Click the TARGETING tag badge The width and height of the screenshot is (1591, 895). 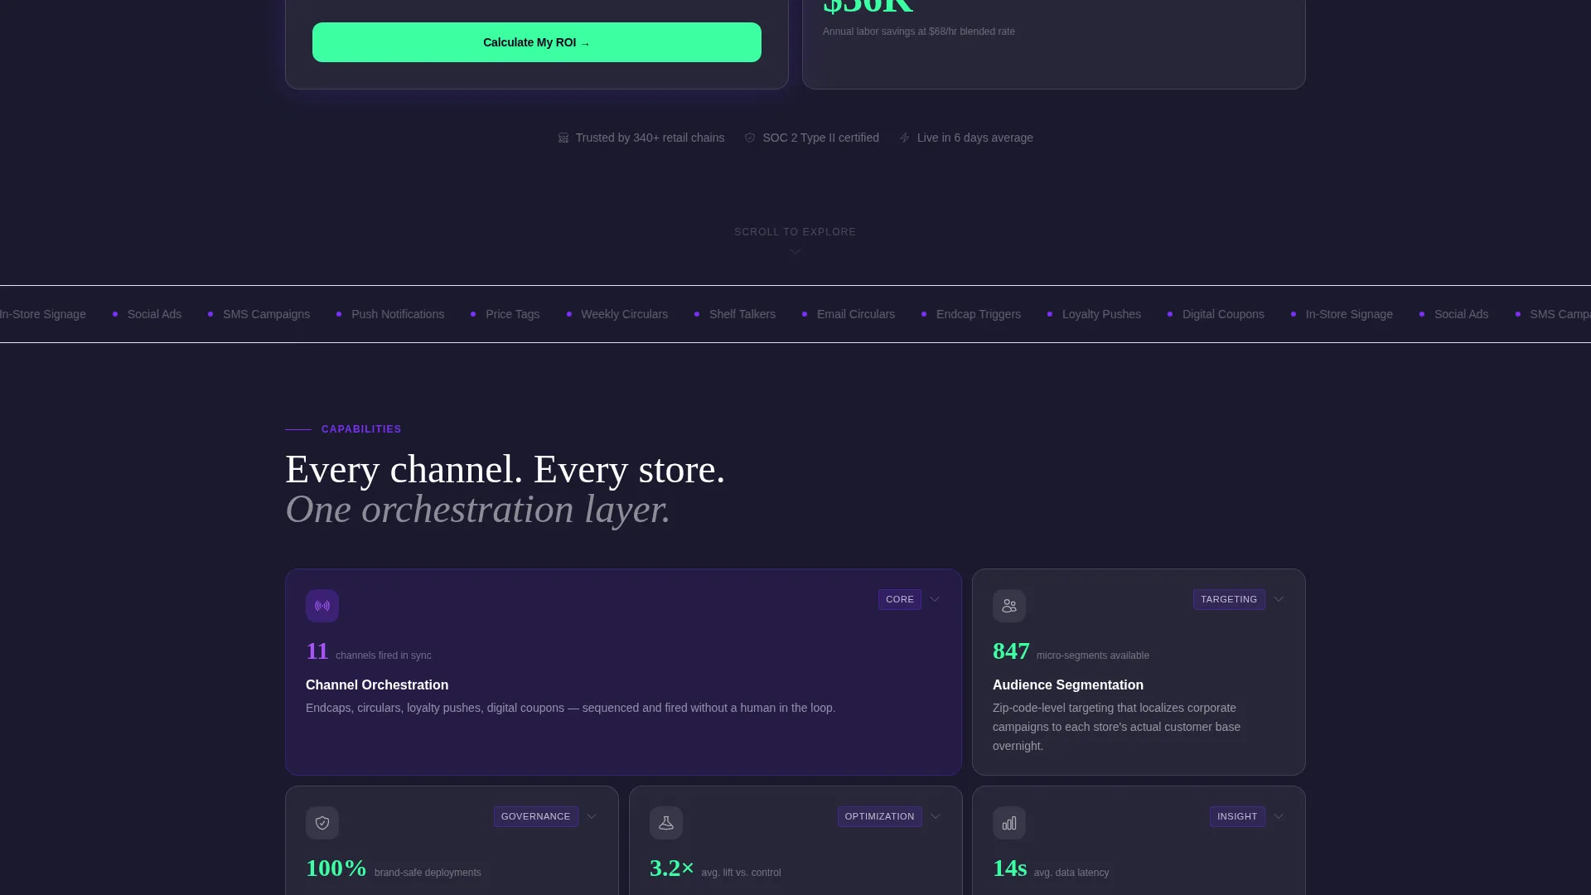click(x=1229, y=599)
